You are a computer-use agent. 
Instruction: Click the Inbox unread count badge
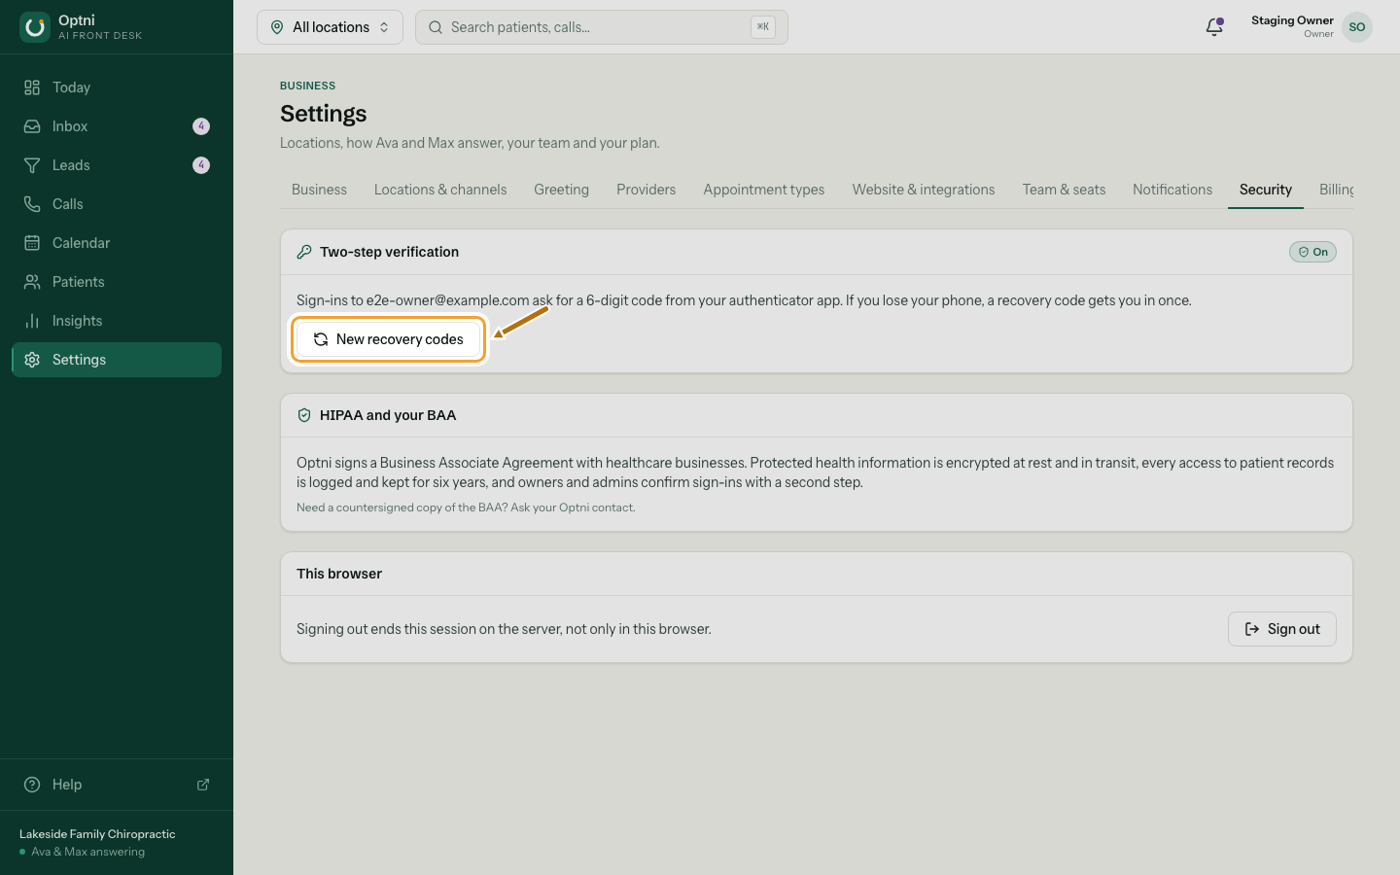coord(201,126)
